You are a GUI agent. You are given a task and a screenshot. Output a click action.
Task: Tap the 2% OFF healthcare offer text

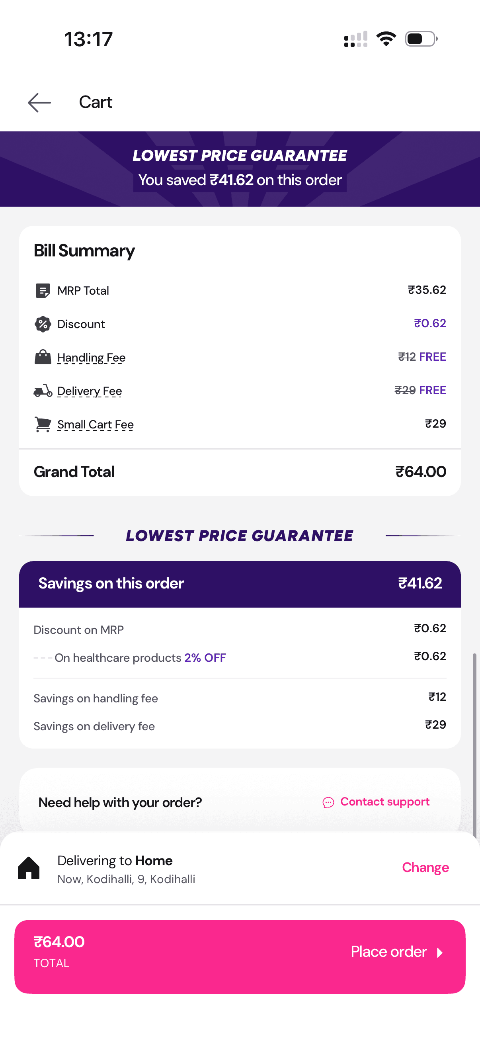pos(205,657)
